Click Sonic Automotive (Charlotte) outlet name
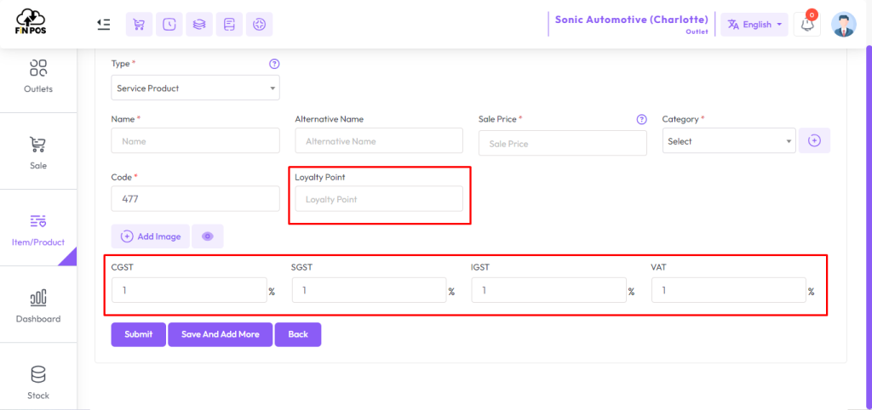This screenshot has width=872, height=410. click(x=632, y=20)
